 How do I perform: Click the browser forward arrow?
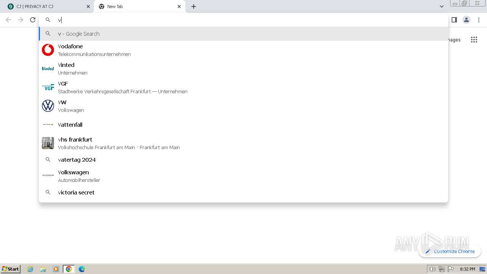[x=21, y=20]
